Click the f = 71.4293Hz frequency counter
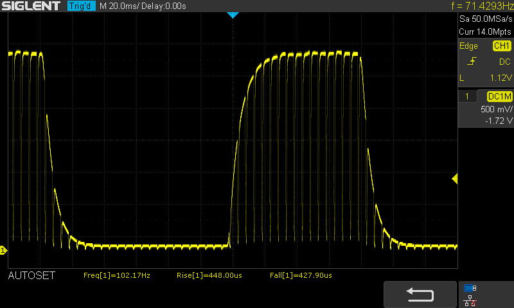The width and height of the screenshot is (514, 308). [x=483, y=6]
